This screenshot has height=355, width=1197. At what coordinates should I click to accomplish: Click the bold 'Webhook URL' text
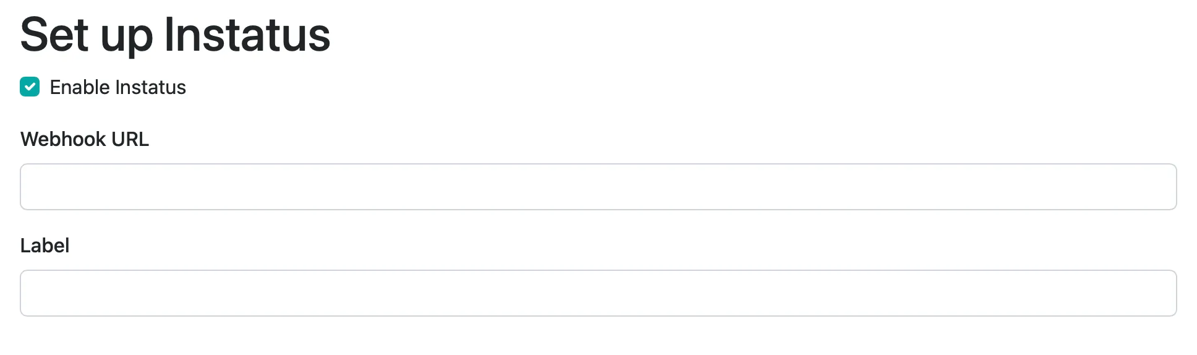coord(85,139)
